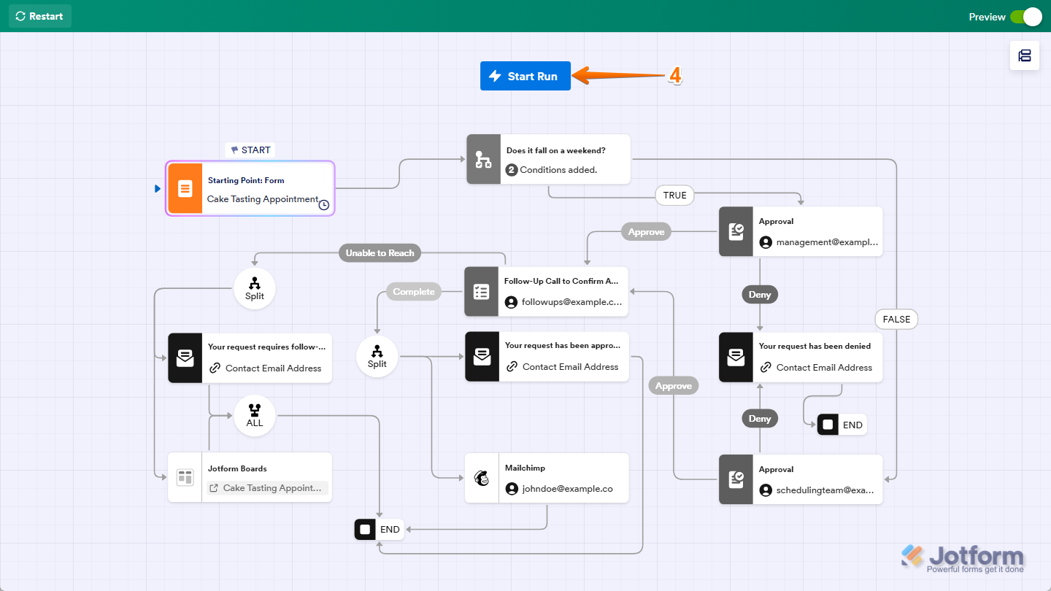Screen dimensions: 1051x591
Task: Click the Mailchimp integration icon
Action: tap(482, 478)
